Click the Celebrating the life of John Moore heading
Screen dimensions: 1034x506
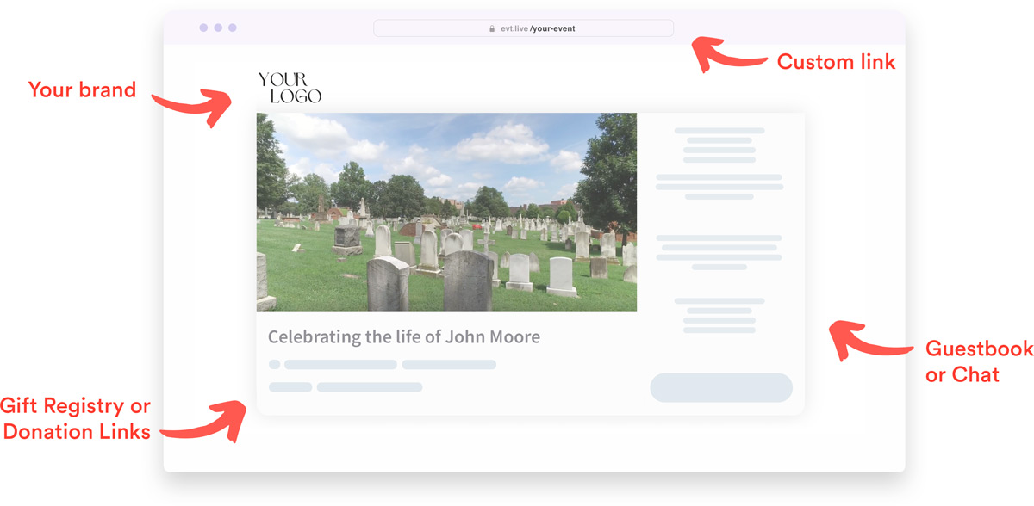tap(403, 336)
